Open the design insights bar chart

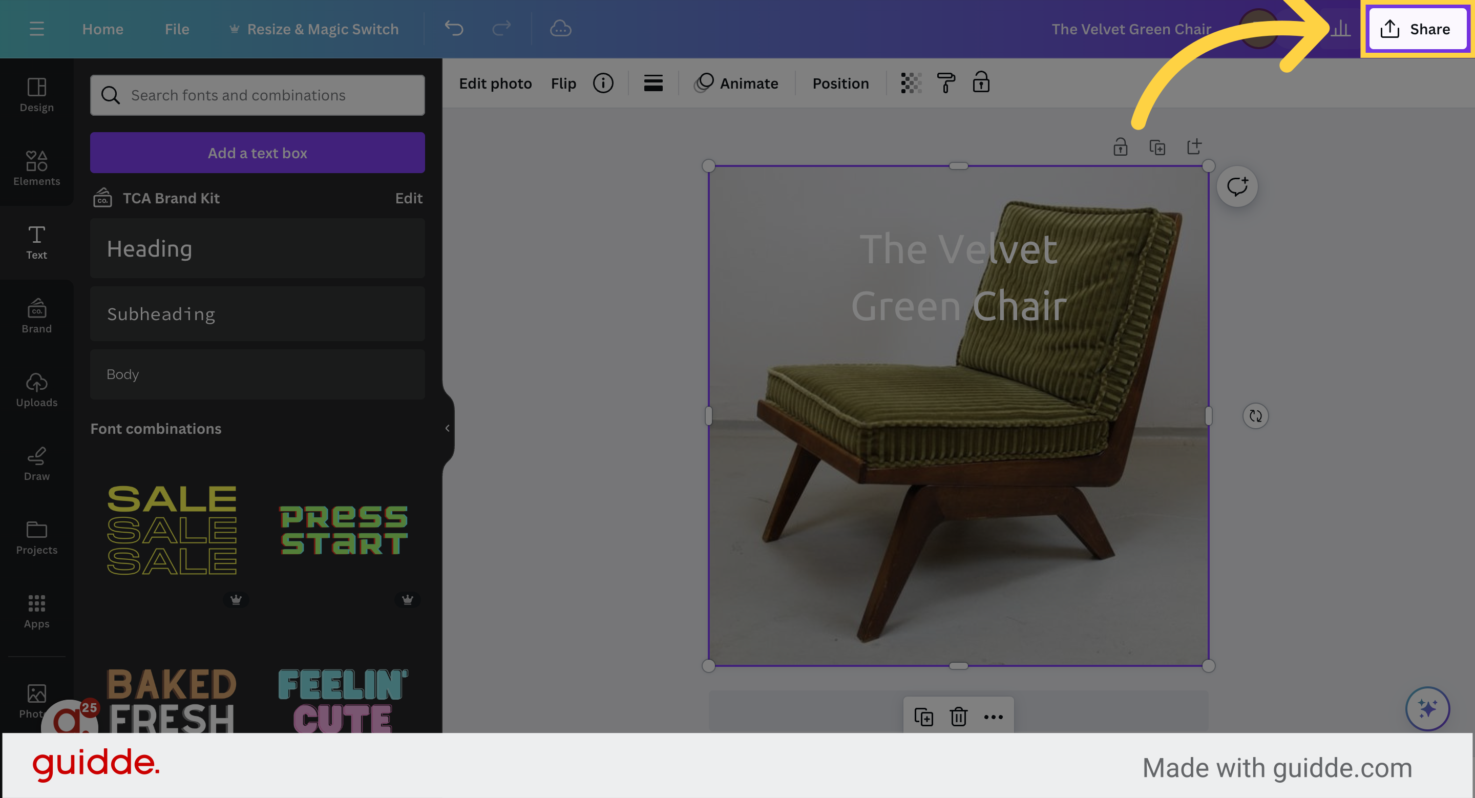1340,29
